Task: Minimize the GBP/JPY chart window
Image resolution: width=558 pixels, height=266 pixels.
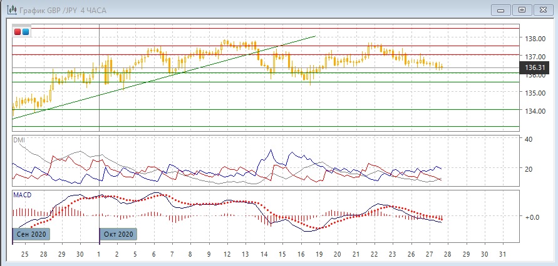Action: click(x=499, y=9)
